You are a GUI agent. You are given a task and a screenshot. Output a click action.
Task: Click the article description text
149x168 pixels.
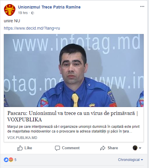73,129
